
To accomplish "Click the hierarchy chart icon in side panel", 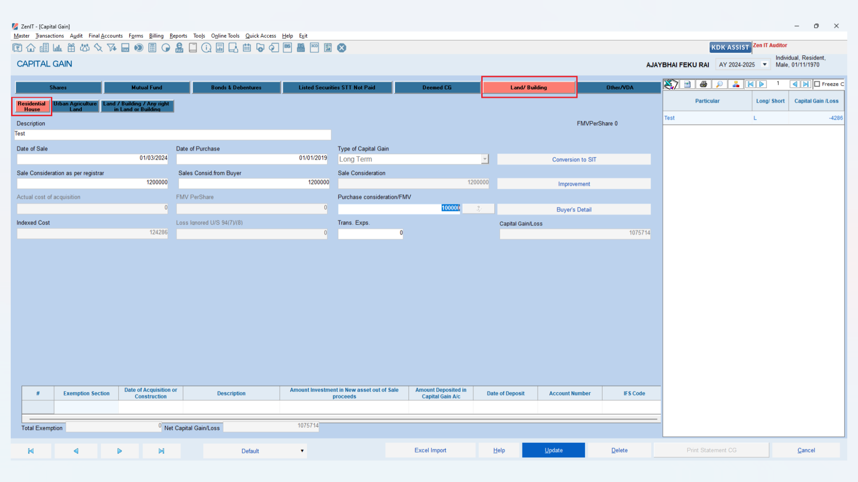I will (736, 84).
